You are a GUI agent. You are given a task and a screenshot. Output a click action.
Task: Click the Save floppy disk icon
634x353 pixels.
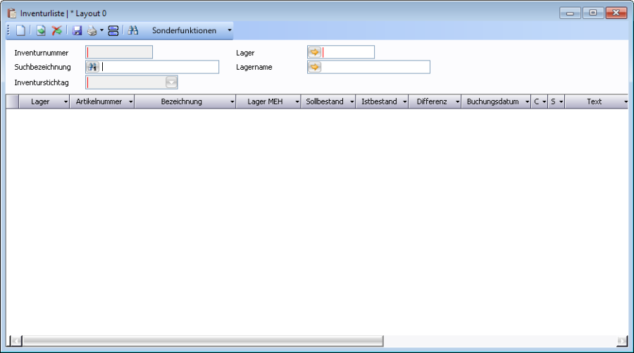(77, 31)
